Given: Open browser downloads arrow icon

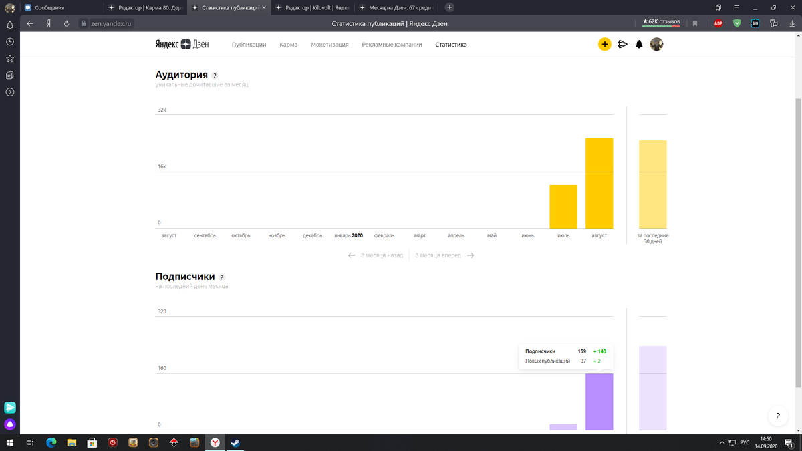Looking at the screenshot, I should [x=792, y=23].
